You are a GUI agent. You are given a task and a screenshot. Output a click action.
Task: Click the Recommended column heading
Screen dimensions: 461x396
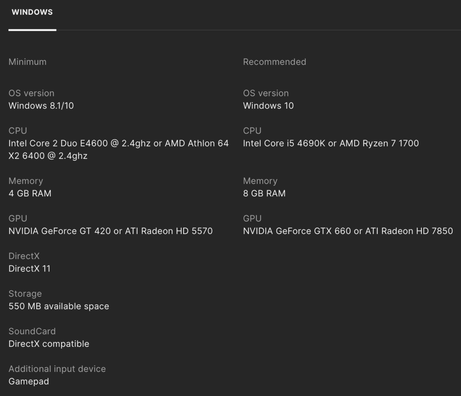(x=274, y=62)
